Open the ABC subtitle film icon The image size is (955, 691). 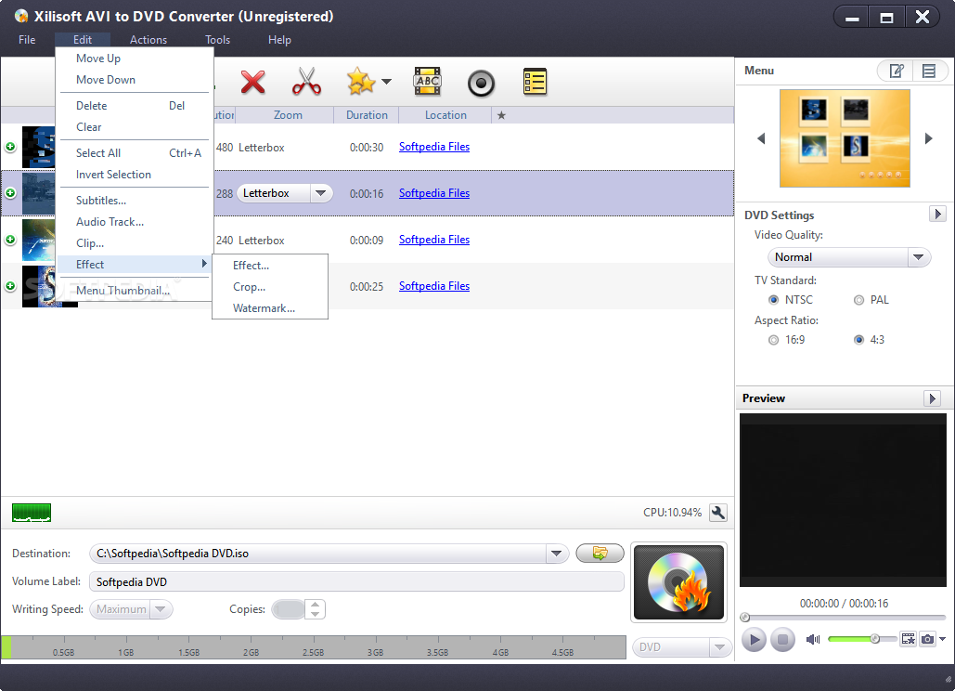pyautogui.click(x=428, y=82)
